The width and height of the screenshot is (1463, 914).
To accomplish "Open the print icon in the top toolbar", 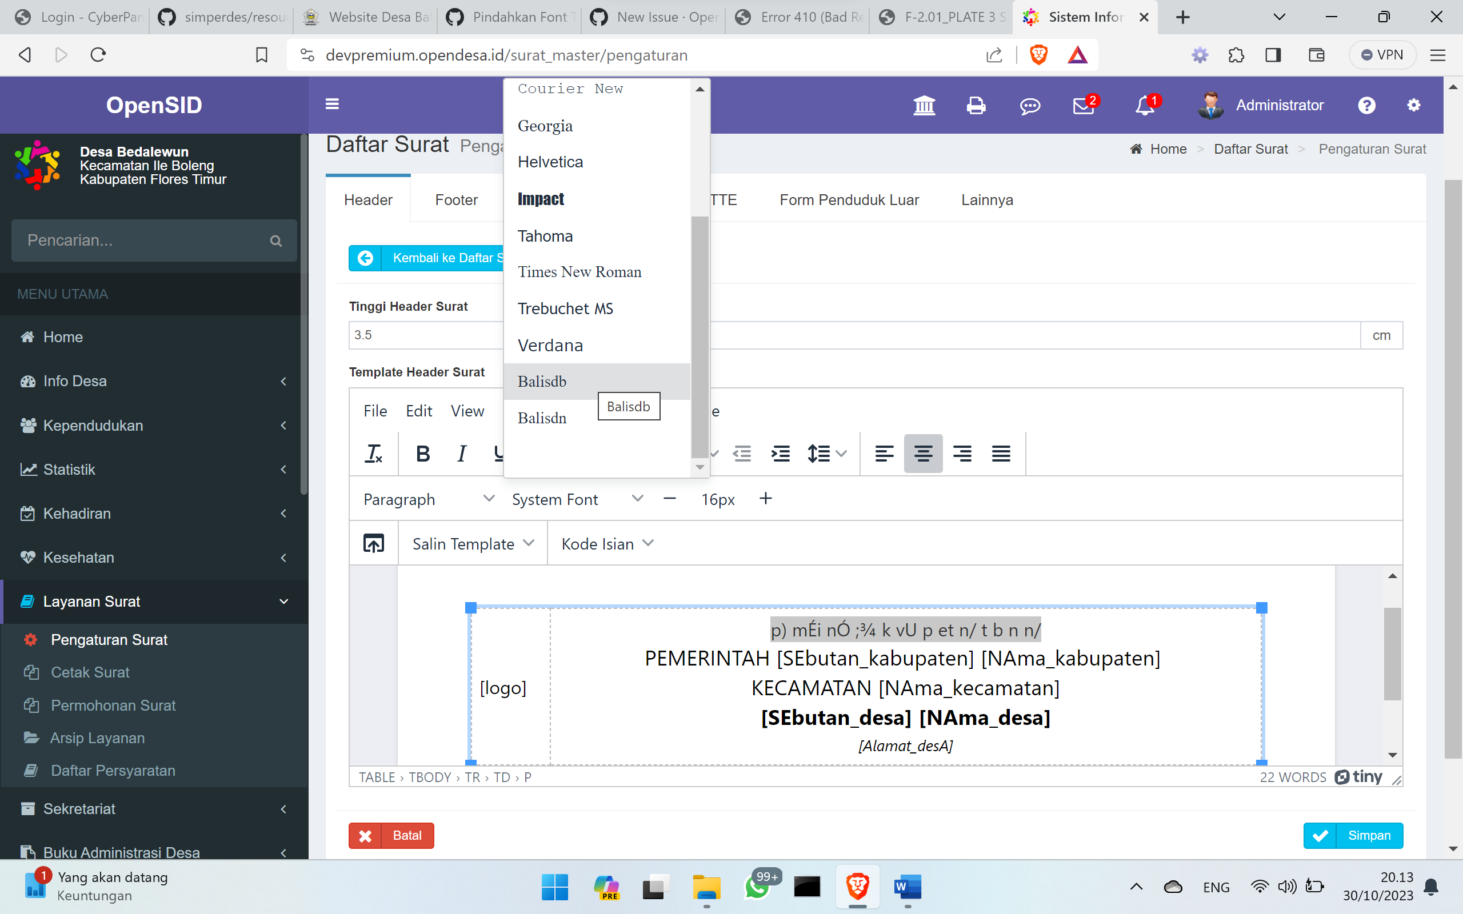I will (x=976, y=105).
